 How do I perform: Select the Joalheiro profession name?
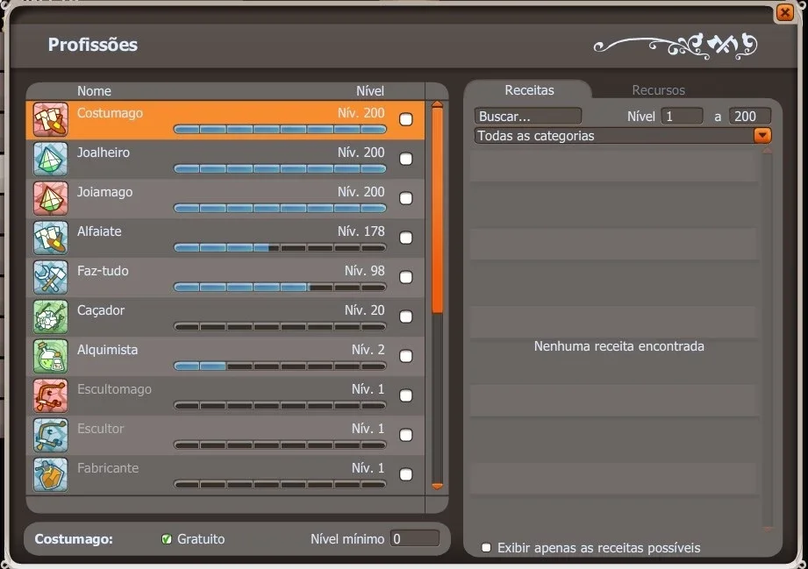point(103,153)
